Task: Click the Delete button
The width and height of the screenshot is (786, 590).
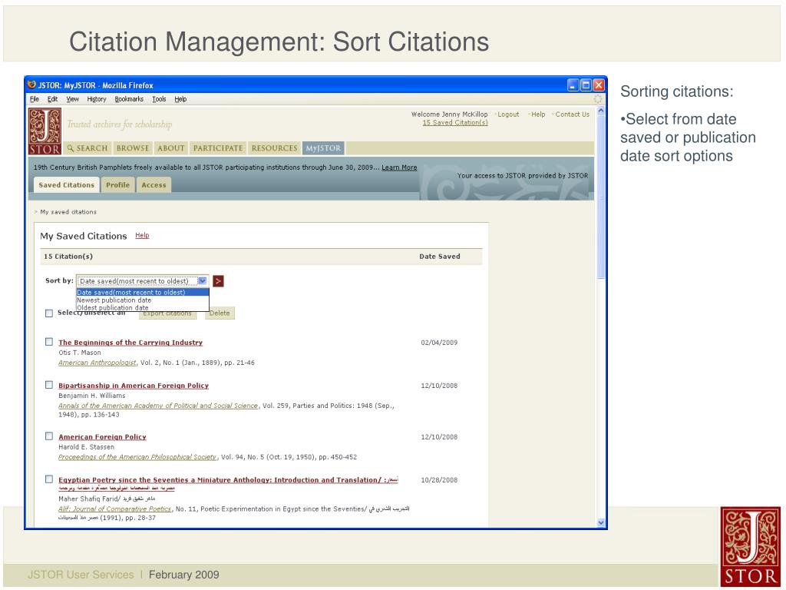Action: pyautogui.click(x=220, y=313)
